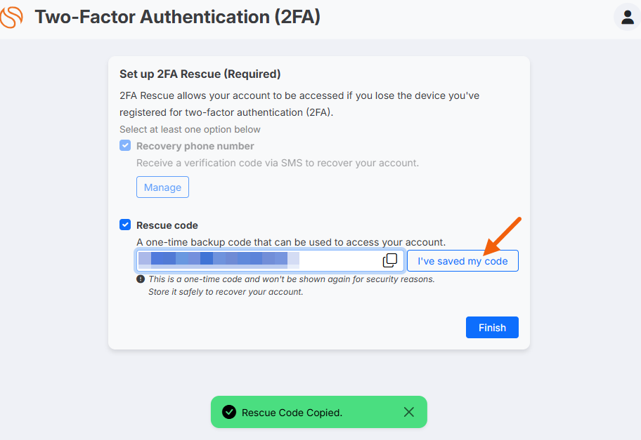This screenshot has height=440, width=641.
Task: Confirm with I've saved my code
Action: (x=462, y=261)
